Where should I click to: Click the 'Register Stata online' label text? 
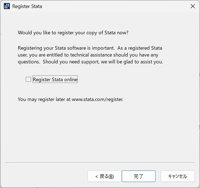(55, 79)
